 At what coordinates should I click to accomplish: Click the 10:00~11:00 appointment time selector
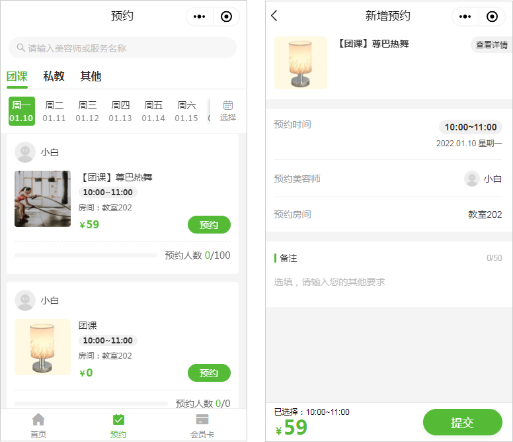coord(470,127)
